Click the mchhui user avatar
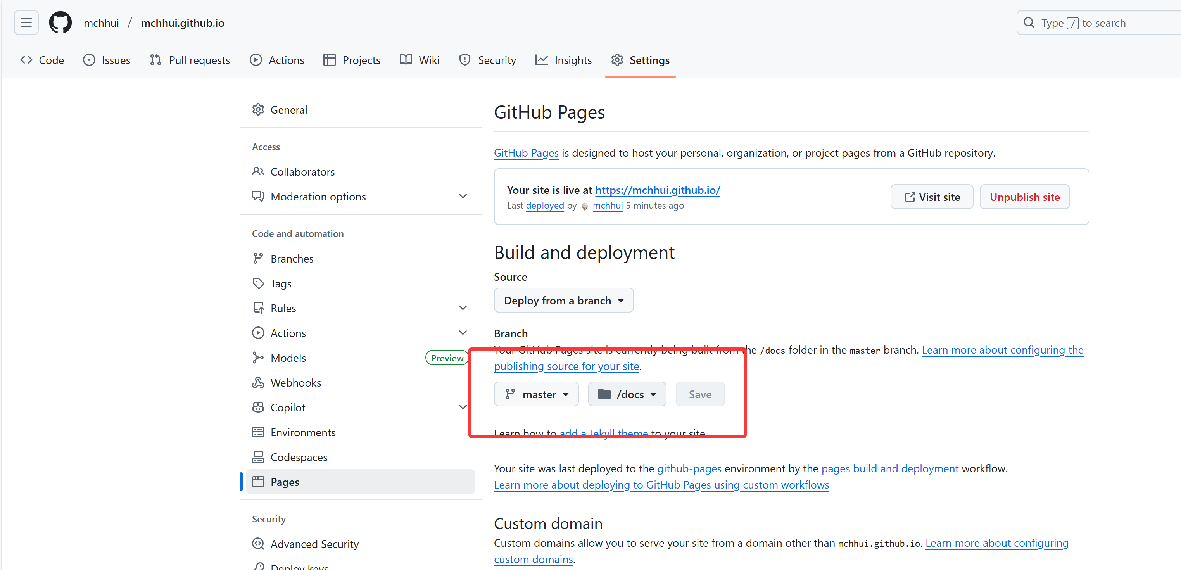The height and width of the screenshot is (570, 1181). (x=585, y=206)
